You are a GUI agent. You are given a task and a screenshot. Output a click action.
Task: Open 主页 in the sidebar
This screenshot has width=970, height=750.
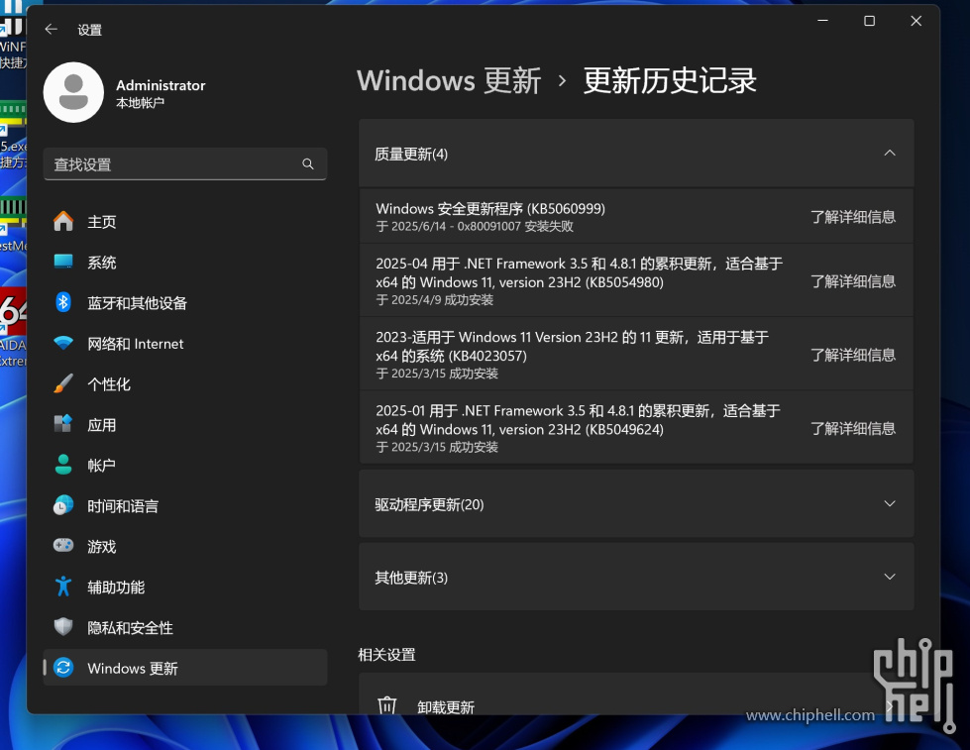click(185, 222)
